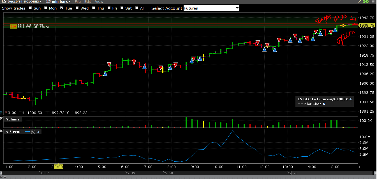Click the red sell marker near 5:20
This screenshot has width=377, height=179.
tap(109, 64)
